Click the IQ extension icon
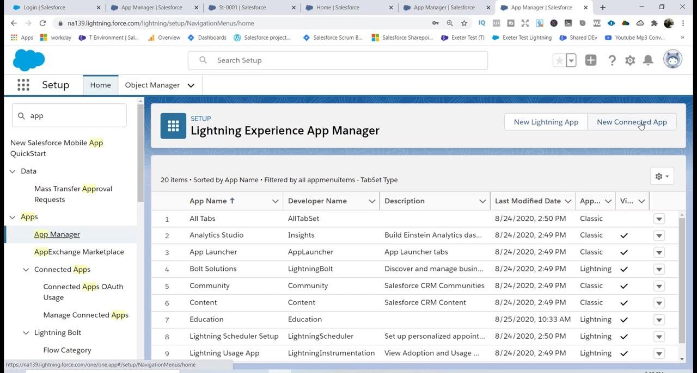This screenshot has width=697, height=373. [x=482, y=23]
